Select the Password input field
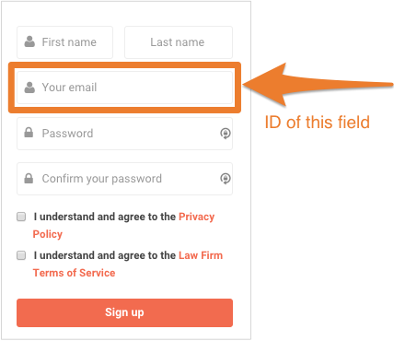 pos(124,134)
